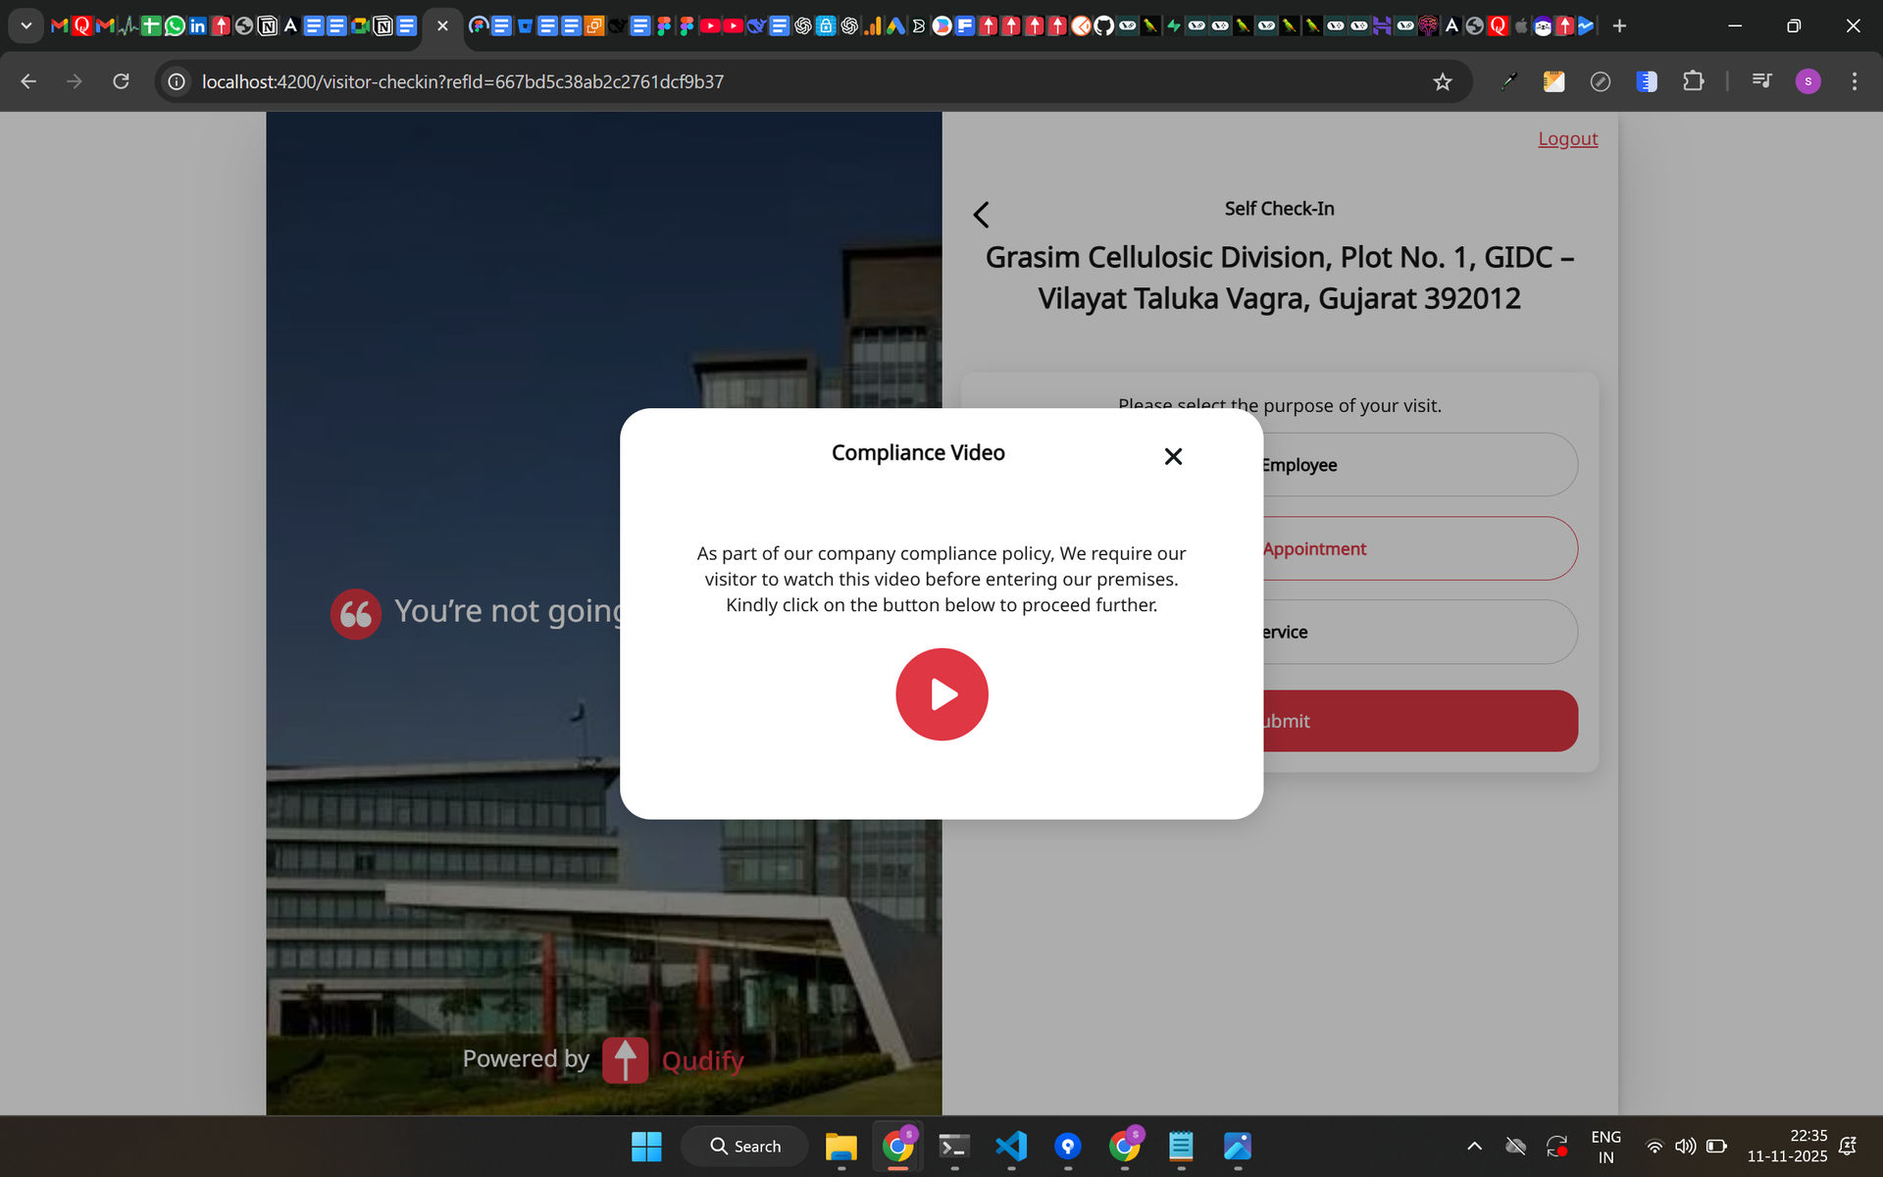Image resolution: width=1883 pixels, height=1177 pixels.
Task: Play the compliance video
Action: (941, 694)
